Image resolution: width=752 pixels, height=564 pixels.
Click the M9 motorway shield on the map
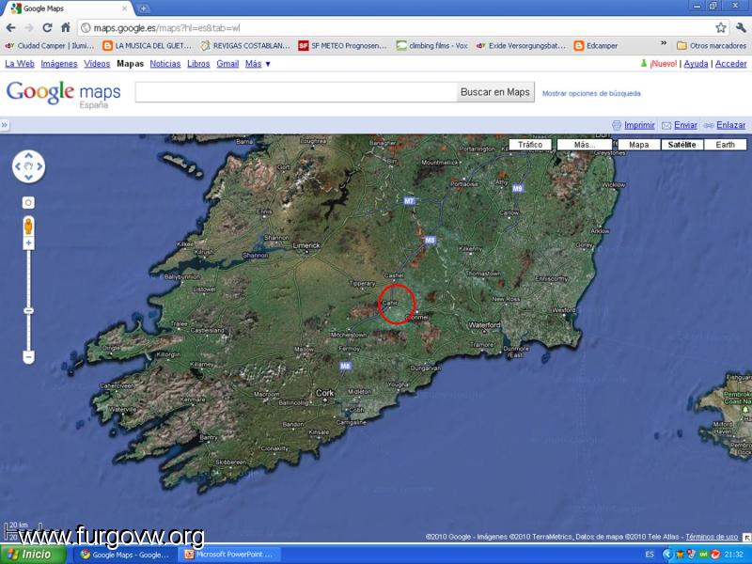(x=517, y=189)
